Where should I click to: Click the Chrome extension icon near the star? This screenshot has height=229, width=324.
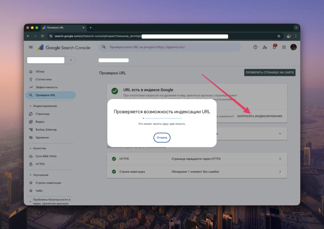pos(289,36)
